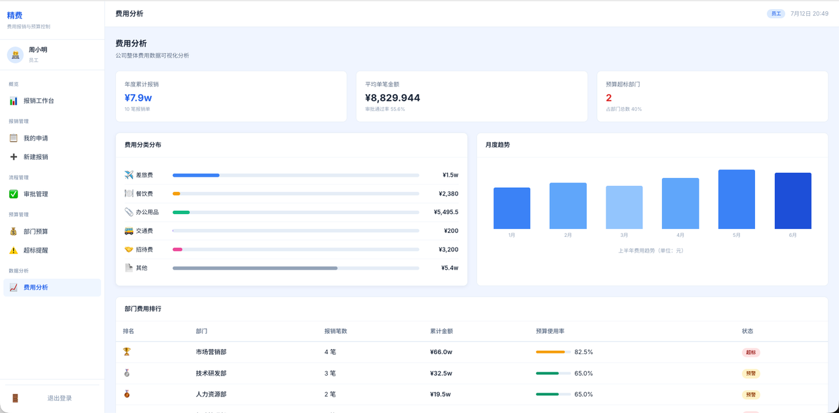This screenshot has width=839, height=413.
Task: Click the 2月 bar in 月度趋势 chart
Action: pyautogui.click(x=568, y=206)
